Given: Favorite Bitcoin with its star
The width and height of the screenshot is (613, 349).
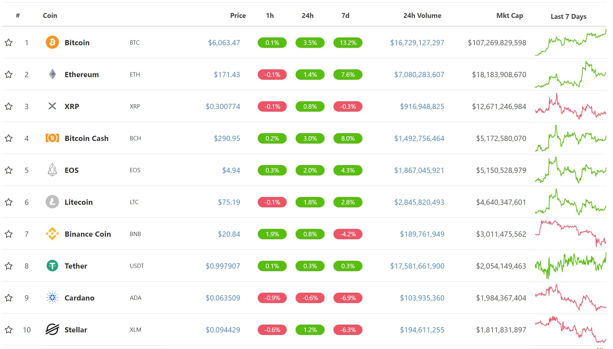Looking at the screenshot, I should click(9, 42).
